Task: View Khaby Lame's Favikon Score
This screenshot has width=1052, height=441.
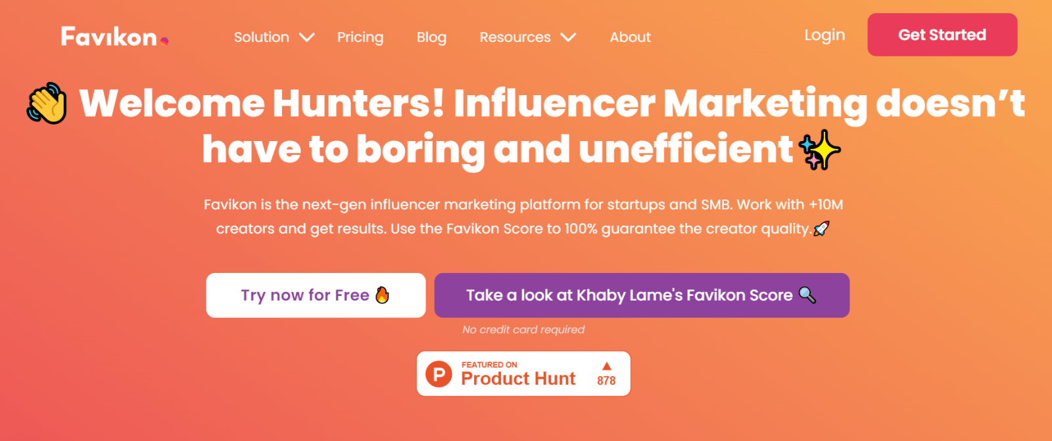Action: pyautogui.click(x=629, y=295)
